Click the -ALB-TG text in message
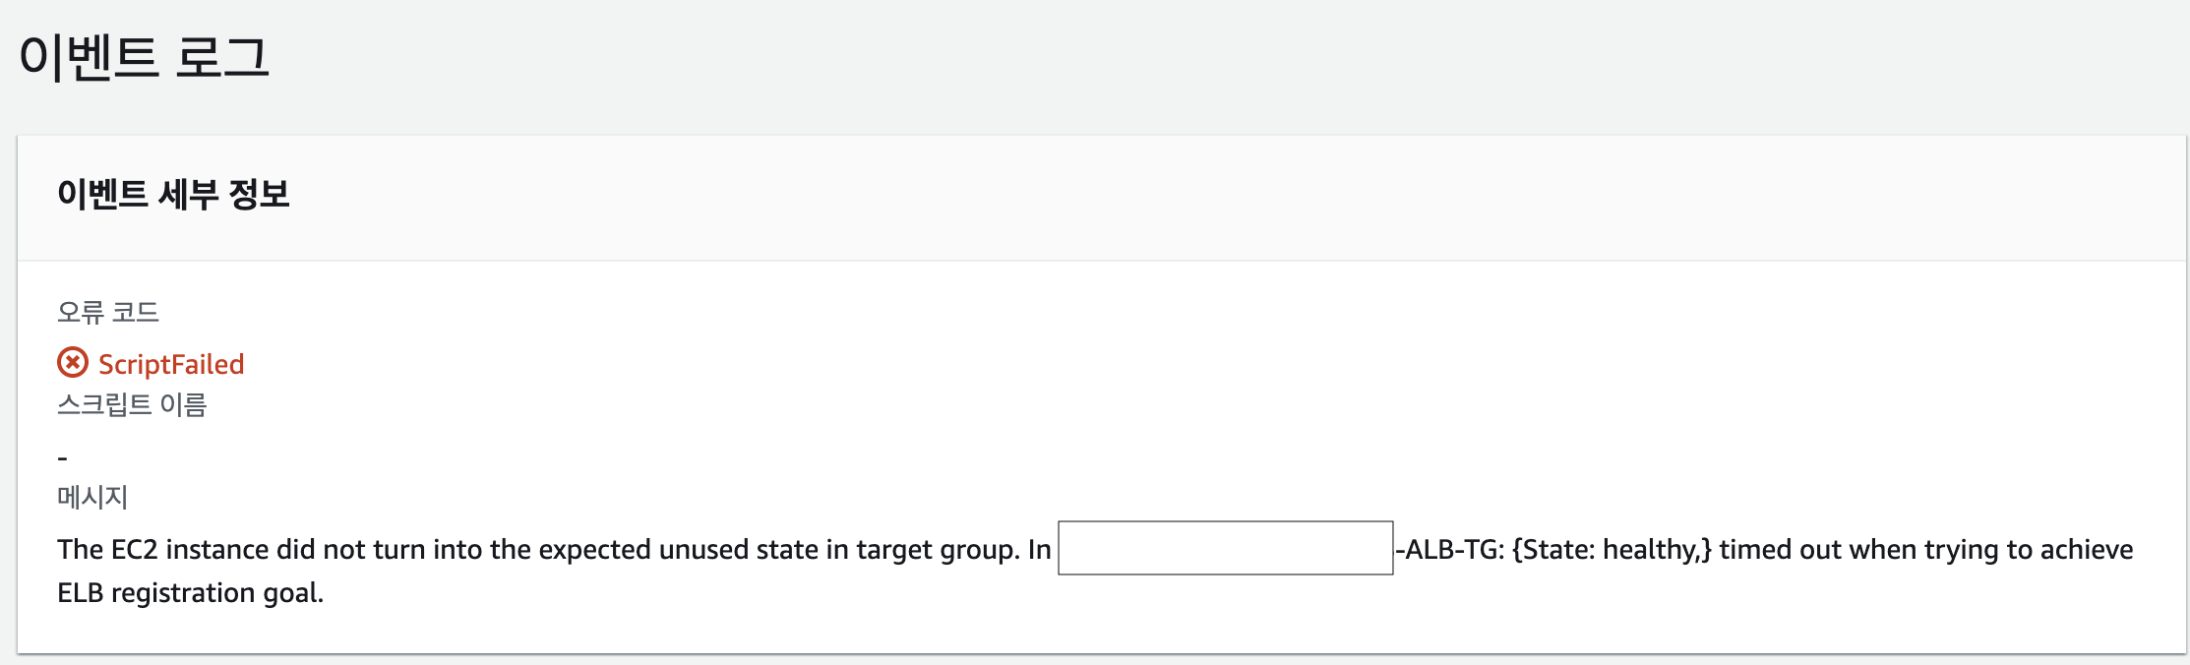This screenshot has width=2190, height=665. tap(1450, 549)
